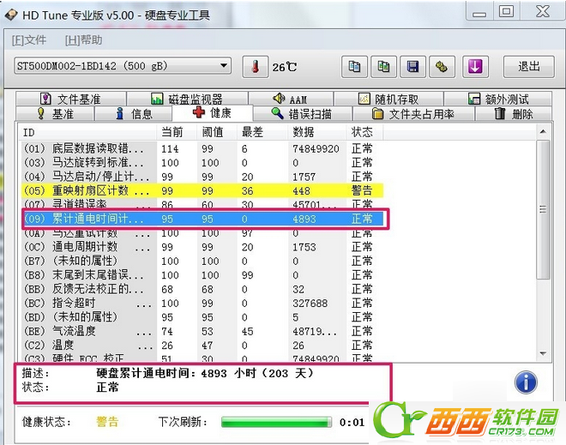The image size is (566, 445).
Task: Click the 警告 status in row 05
Action: click(x=362, y=190)
